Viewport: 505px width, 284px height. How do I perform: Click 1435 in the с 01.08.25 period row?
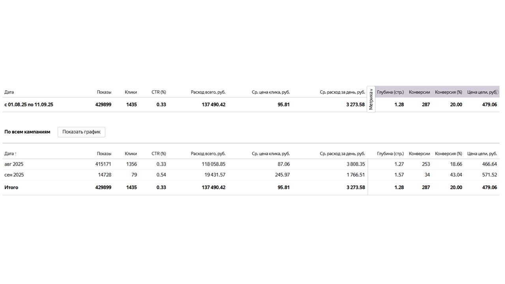tap(131, 105)
